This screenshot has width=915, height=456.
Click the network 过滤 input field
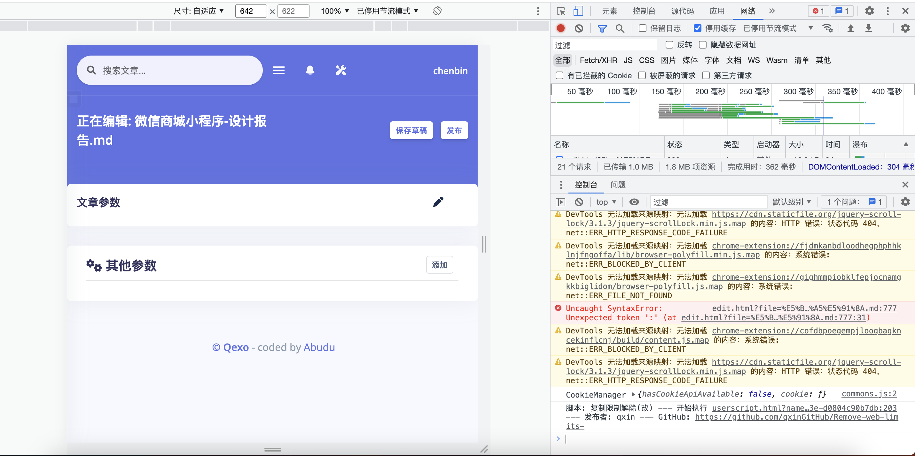point(605,45)
